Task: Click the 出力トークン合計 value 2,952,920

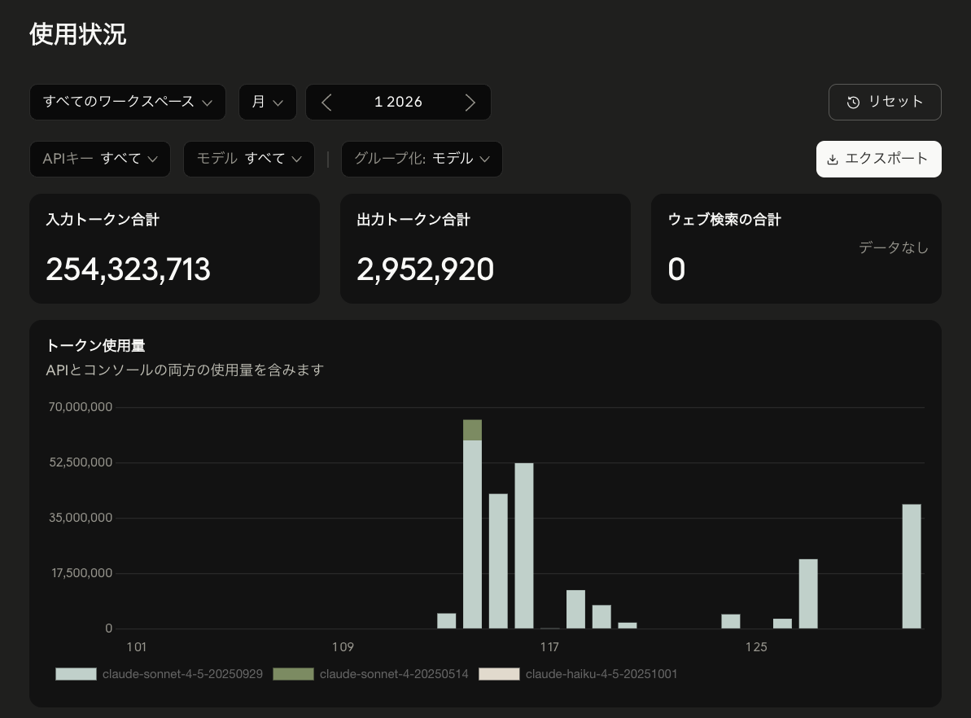Action: pyautogui.click(x=426, y=269)
